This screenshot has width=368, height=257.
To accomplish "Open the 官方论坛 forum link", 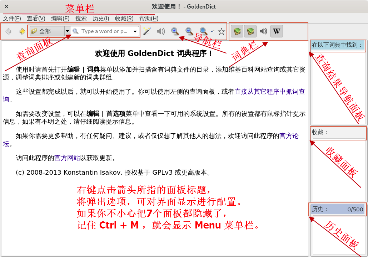I will click(289, 136).
